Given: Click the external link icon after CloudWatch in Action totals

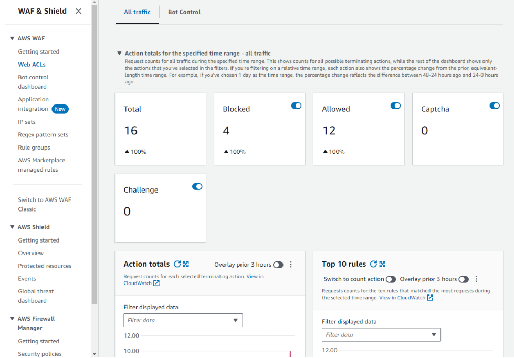Looking at the screenshot, I should [156, 283].
